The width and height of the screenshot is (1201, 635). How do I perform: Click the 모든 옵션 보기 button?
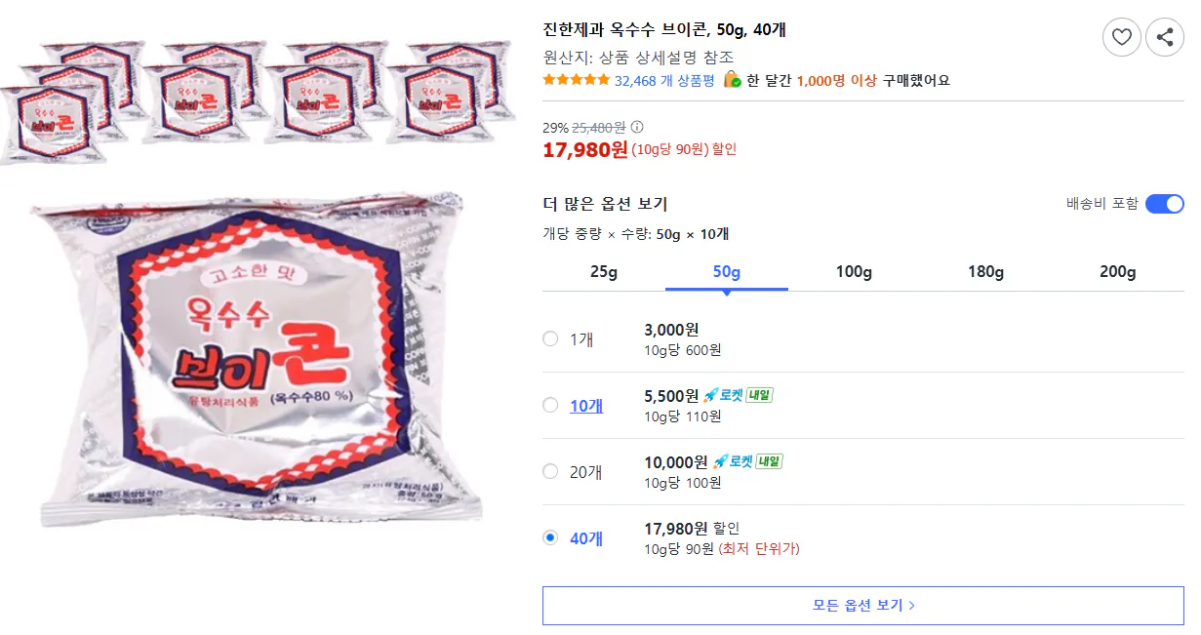pos(862,604)
